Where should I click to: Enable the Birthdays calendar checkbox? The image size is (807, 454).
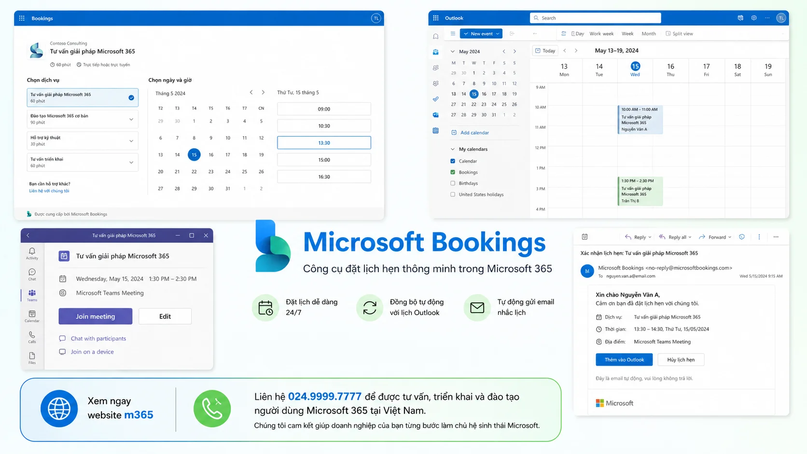tap(453, 183)
